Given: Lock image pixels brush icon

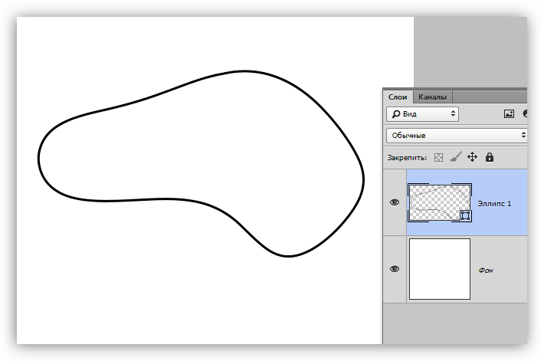Looking at the screenshot, I should pos(456,157).
